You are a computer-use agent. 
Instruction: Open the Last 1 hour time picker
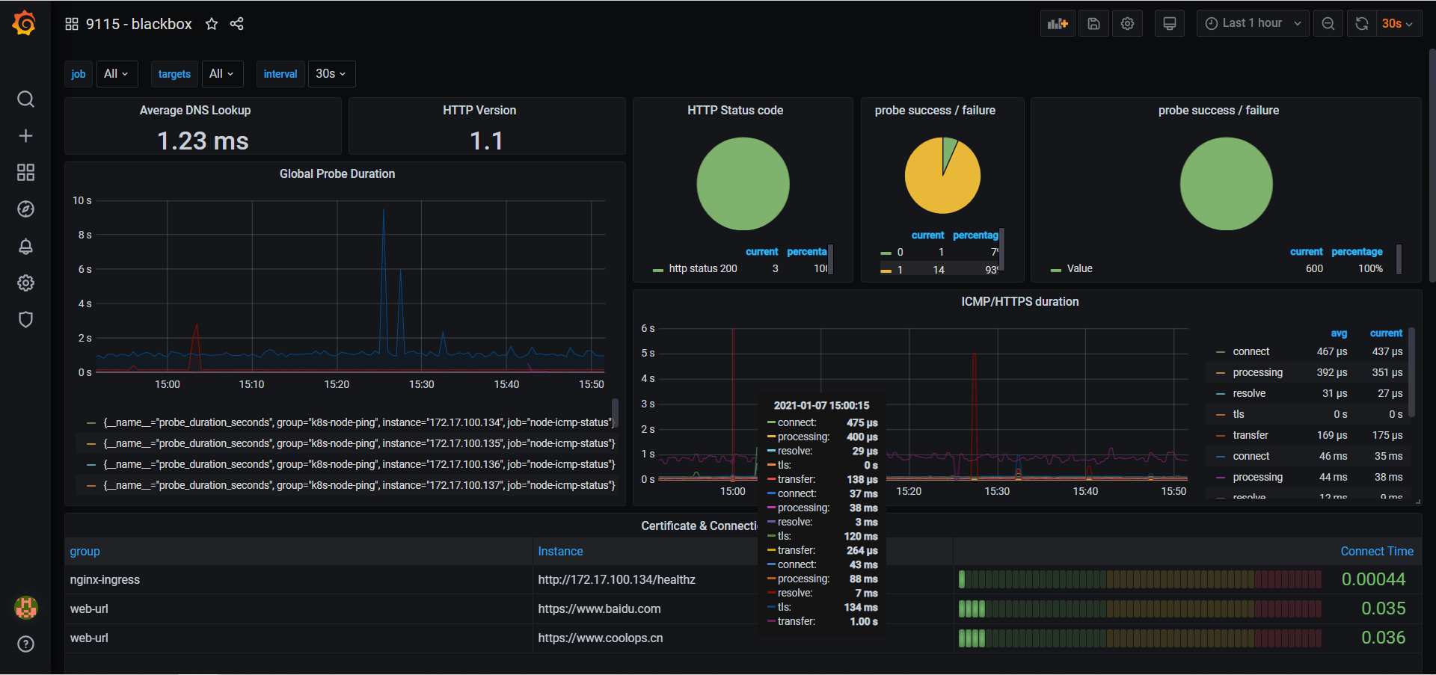pos(1253,24)
